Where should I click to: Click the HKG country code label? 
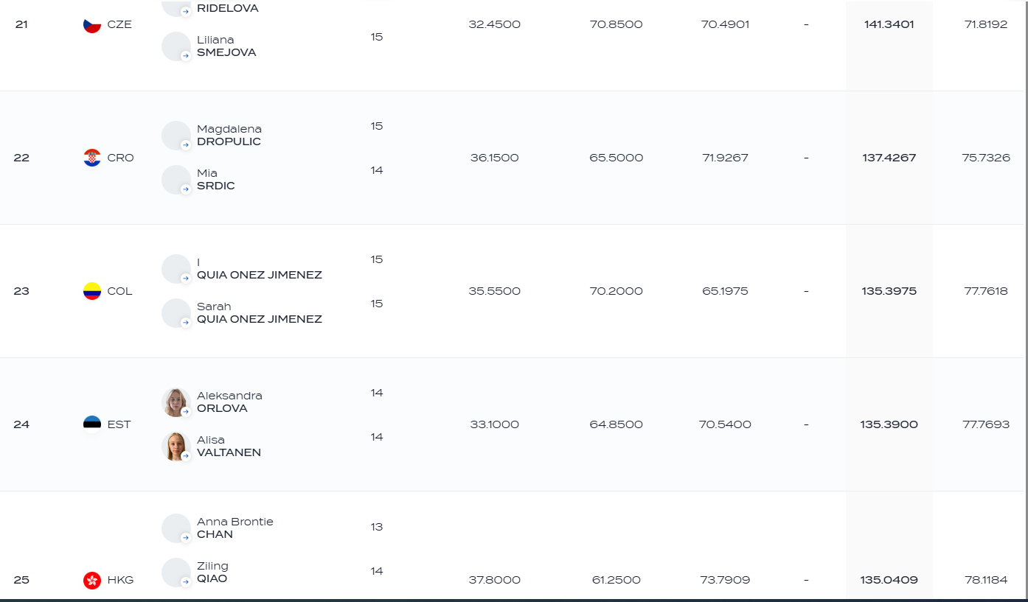coord(121,580)
